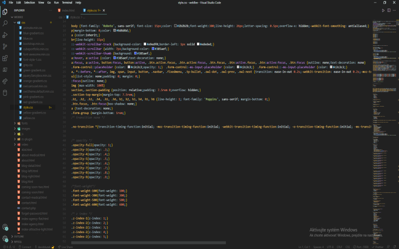The width and height of the screenshot is (399, 249).
Task: Open the database icon in activity bar
Action: point(5,93)
